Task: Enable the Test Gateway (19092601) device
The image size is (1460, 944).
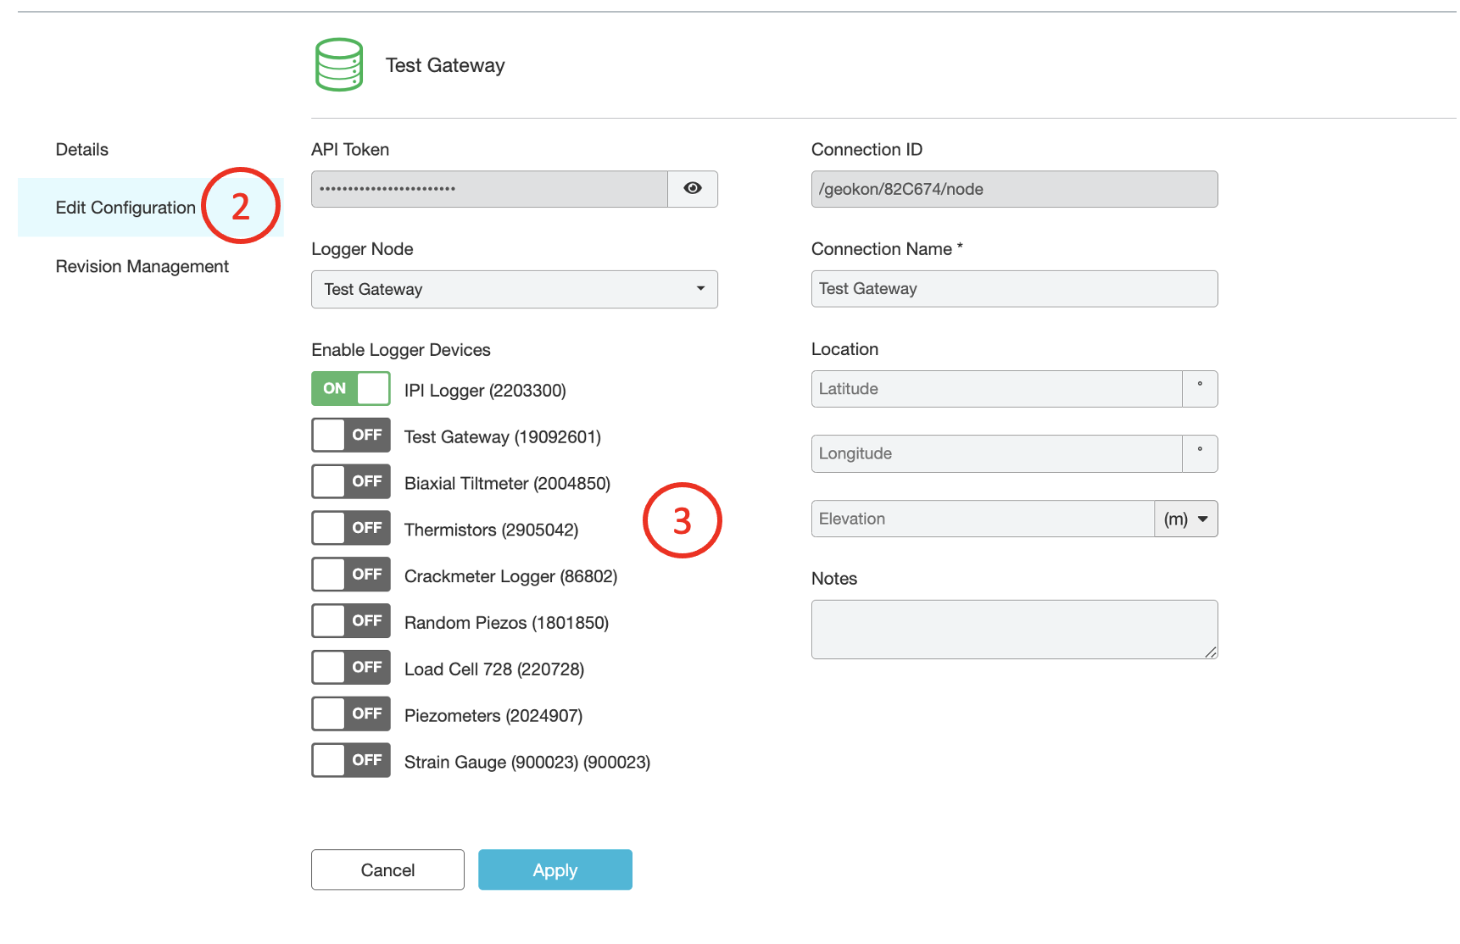Action: click(350, 436)
